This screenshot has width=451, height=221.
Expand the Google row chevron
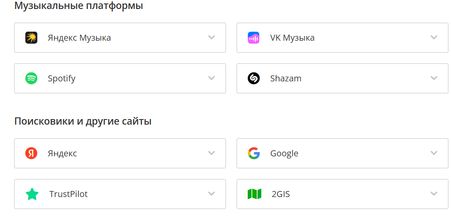(x=434, y=153)
